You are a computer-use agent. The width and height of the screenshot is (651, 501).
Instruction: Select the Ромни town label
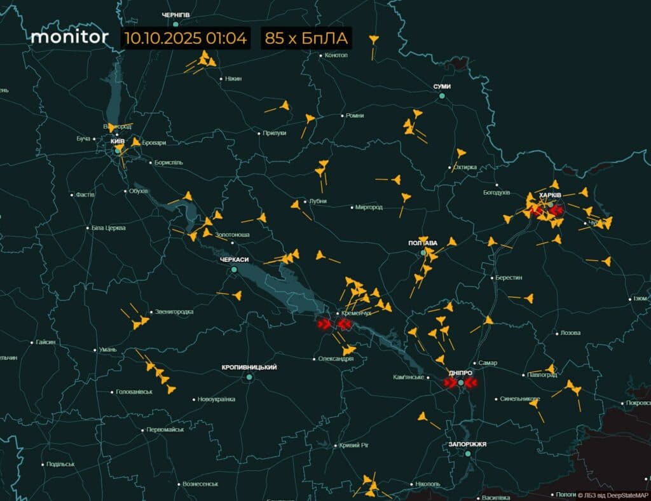355,115
